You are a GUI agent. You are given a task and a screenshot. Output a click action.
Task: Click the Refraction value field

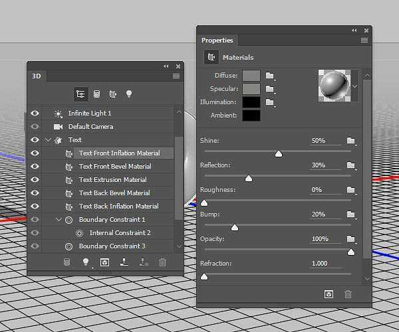325,264
